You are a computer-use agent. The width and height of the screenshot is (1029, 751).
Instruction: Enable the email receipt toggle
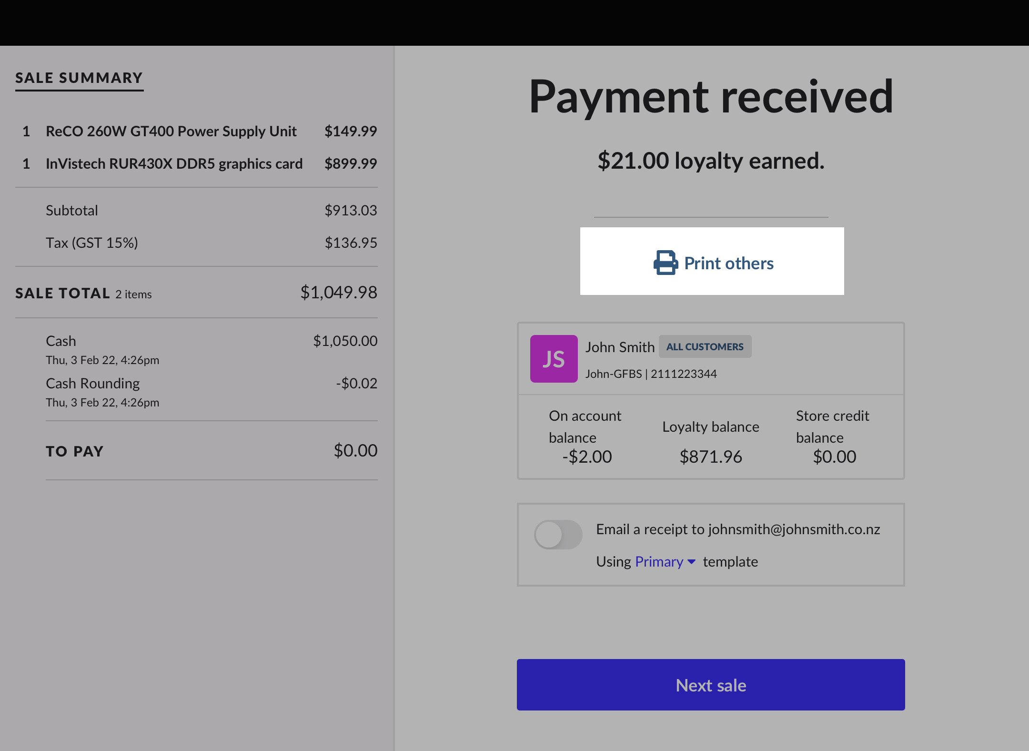pyautogui.click(x=558, y=535)
